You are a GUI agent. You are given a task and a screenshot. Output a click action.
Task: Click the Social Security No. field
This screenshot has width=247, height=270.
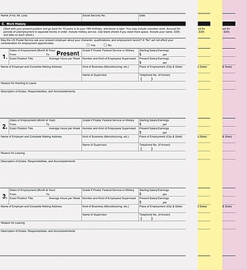coord(110,18)
